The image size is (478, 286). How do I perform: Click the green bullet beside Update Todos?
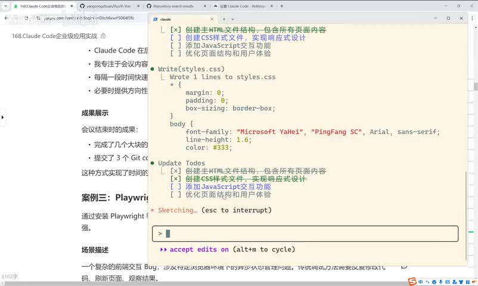point(153,163)
